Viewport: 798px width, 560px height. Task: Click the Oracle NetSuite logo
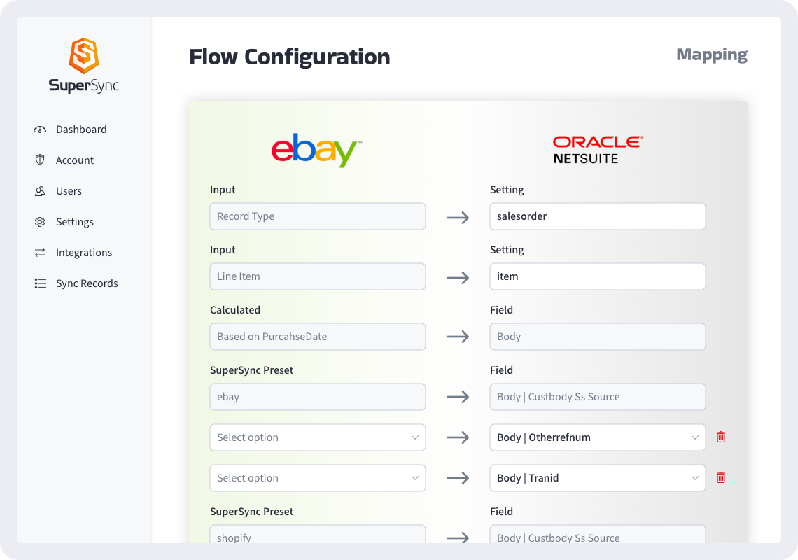tap(597, 150)
